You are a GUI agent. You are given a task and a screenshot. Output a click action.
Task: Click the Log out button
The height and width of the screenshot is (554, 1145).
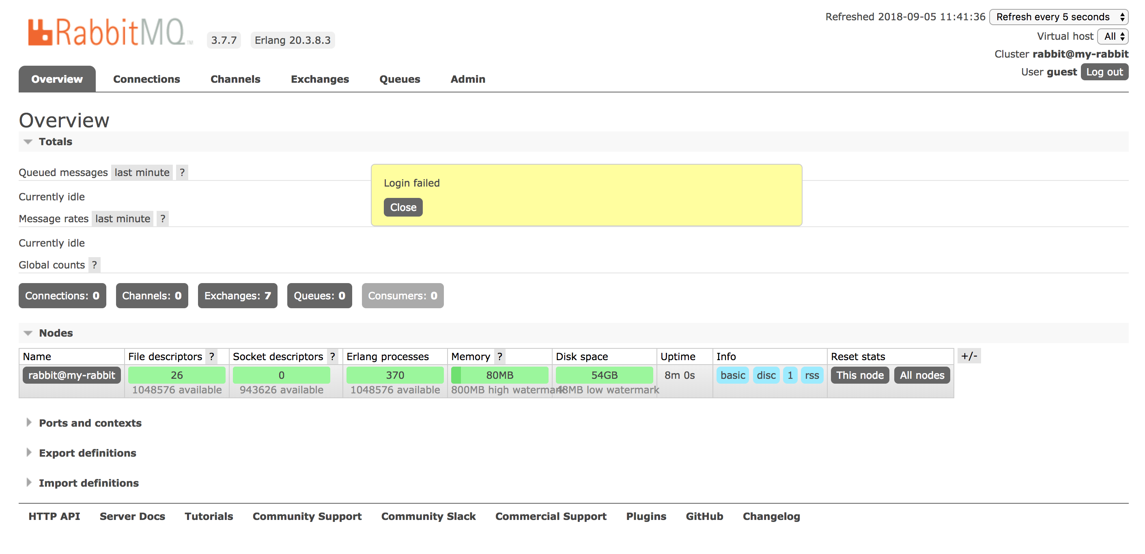pyautogui.click(x=1104, y=72)
